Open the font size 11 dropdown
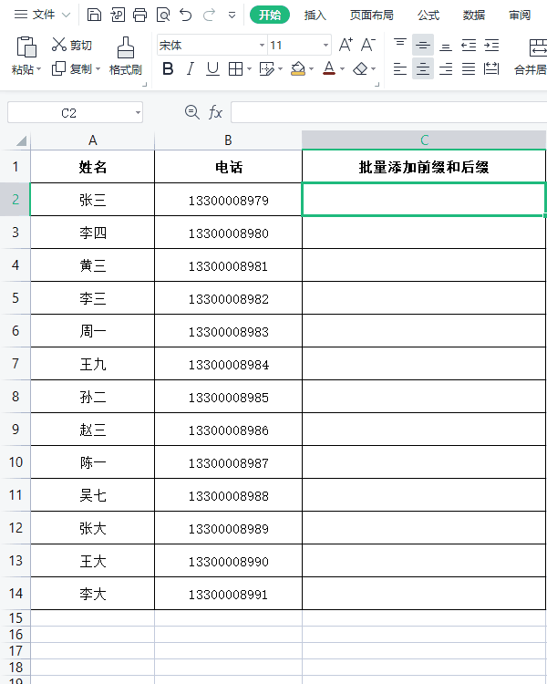The width and height of the screenshot is (547, 684). tap(325, 45)
